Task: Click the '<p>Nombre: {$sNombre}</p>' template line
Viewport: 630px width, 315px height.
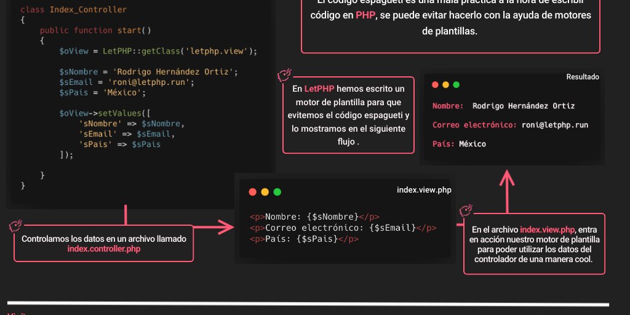Action: 314,217
